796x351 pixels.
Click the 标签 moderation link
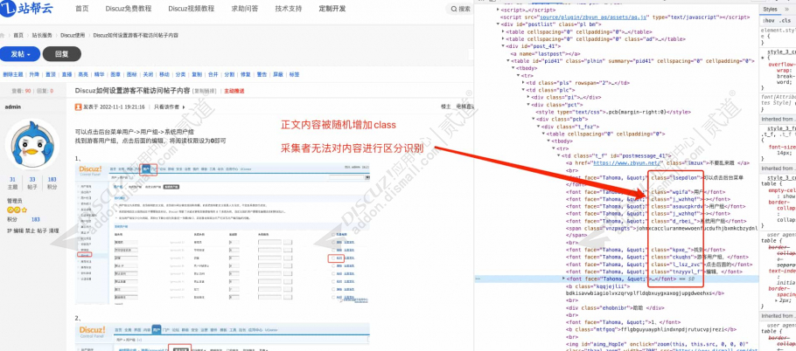click(x=294, y=74)
